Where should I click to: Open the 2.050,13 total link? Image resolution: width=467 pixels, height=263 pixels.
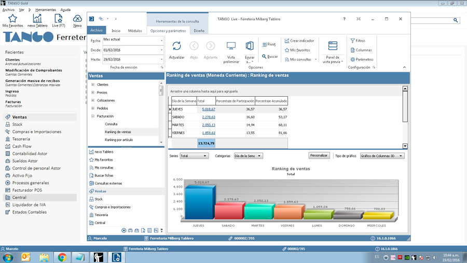point(209,125)
